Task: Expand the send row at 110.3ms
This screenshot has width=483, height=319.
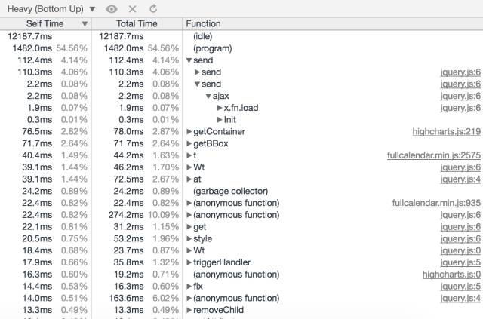Action: point(198,72)
